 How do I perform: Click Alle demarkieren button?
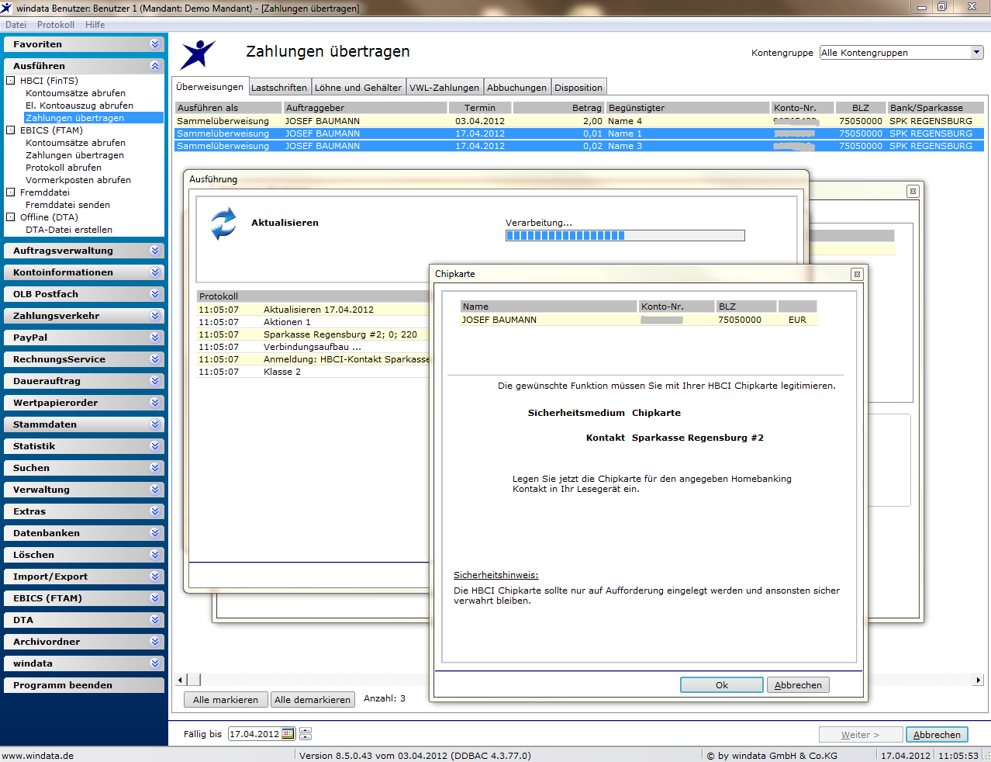(312, 700)
